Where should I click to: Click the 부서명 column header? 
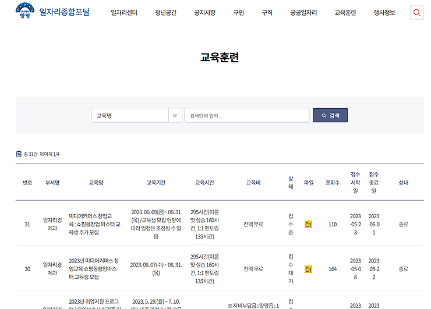[x=52, y=183]
